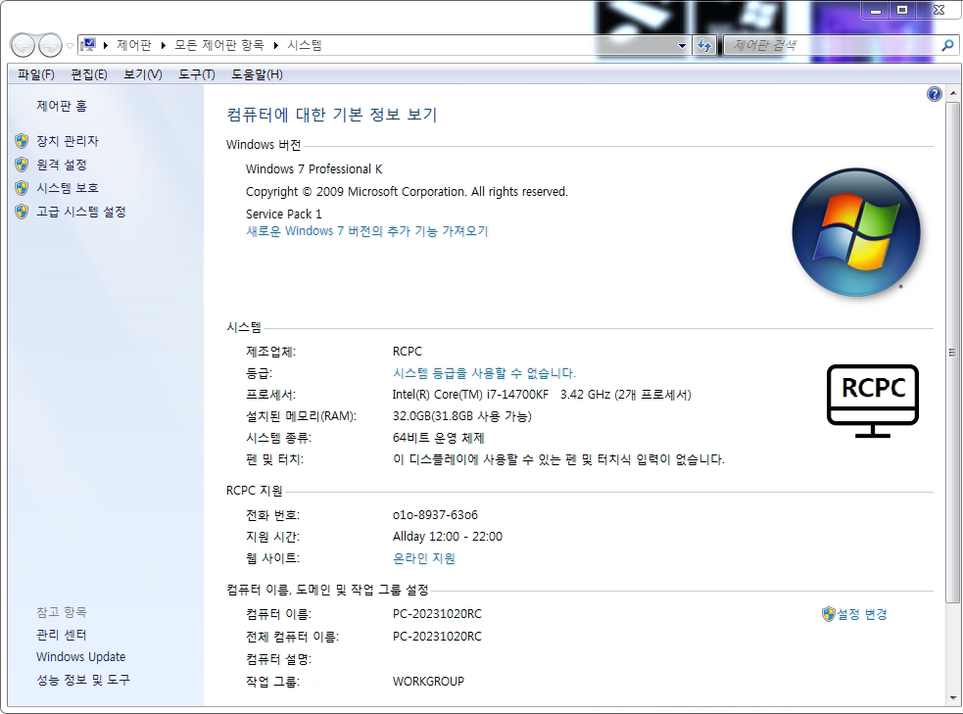The width and height of the screenshot is (963, 714).
Task: Select computer name PC-20231020RC next to 컴퓨터 이름
Action: [x=437, y=614]
